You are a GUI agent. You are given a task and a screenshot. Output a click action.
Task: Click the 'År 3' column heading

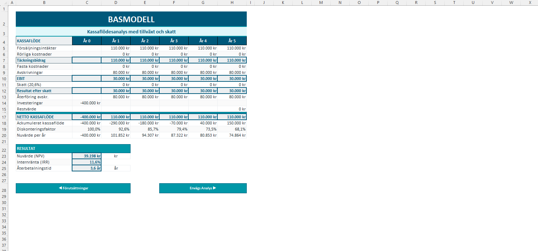tap(174, 41)
